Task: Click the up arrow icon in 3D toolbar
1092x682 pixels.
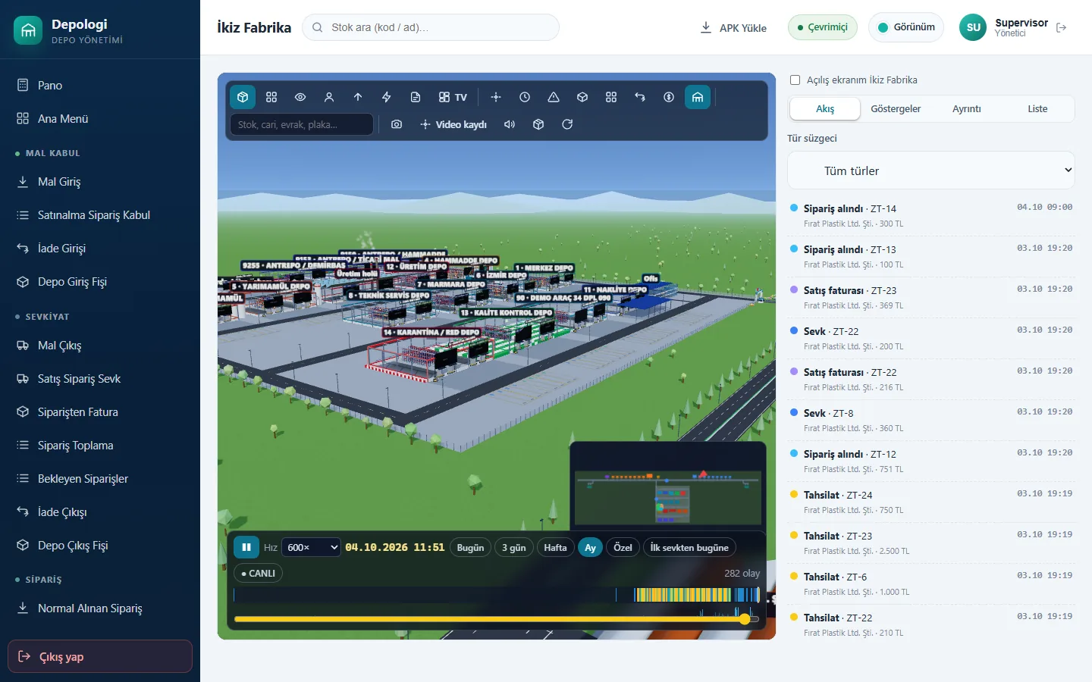Action: (358, 97)
